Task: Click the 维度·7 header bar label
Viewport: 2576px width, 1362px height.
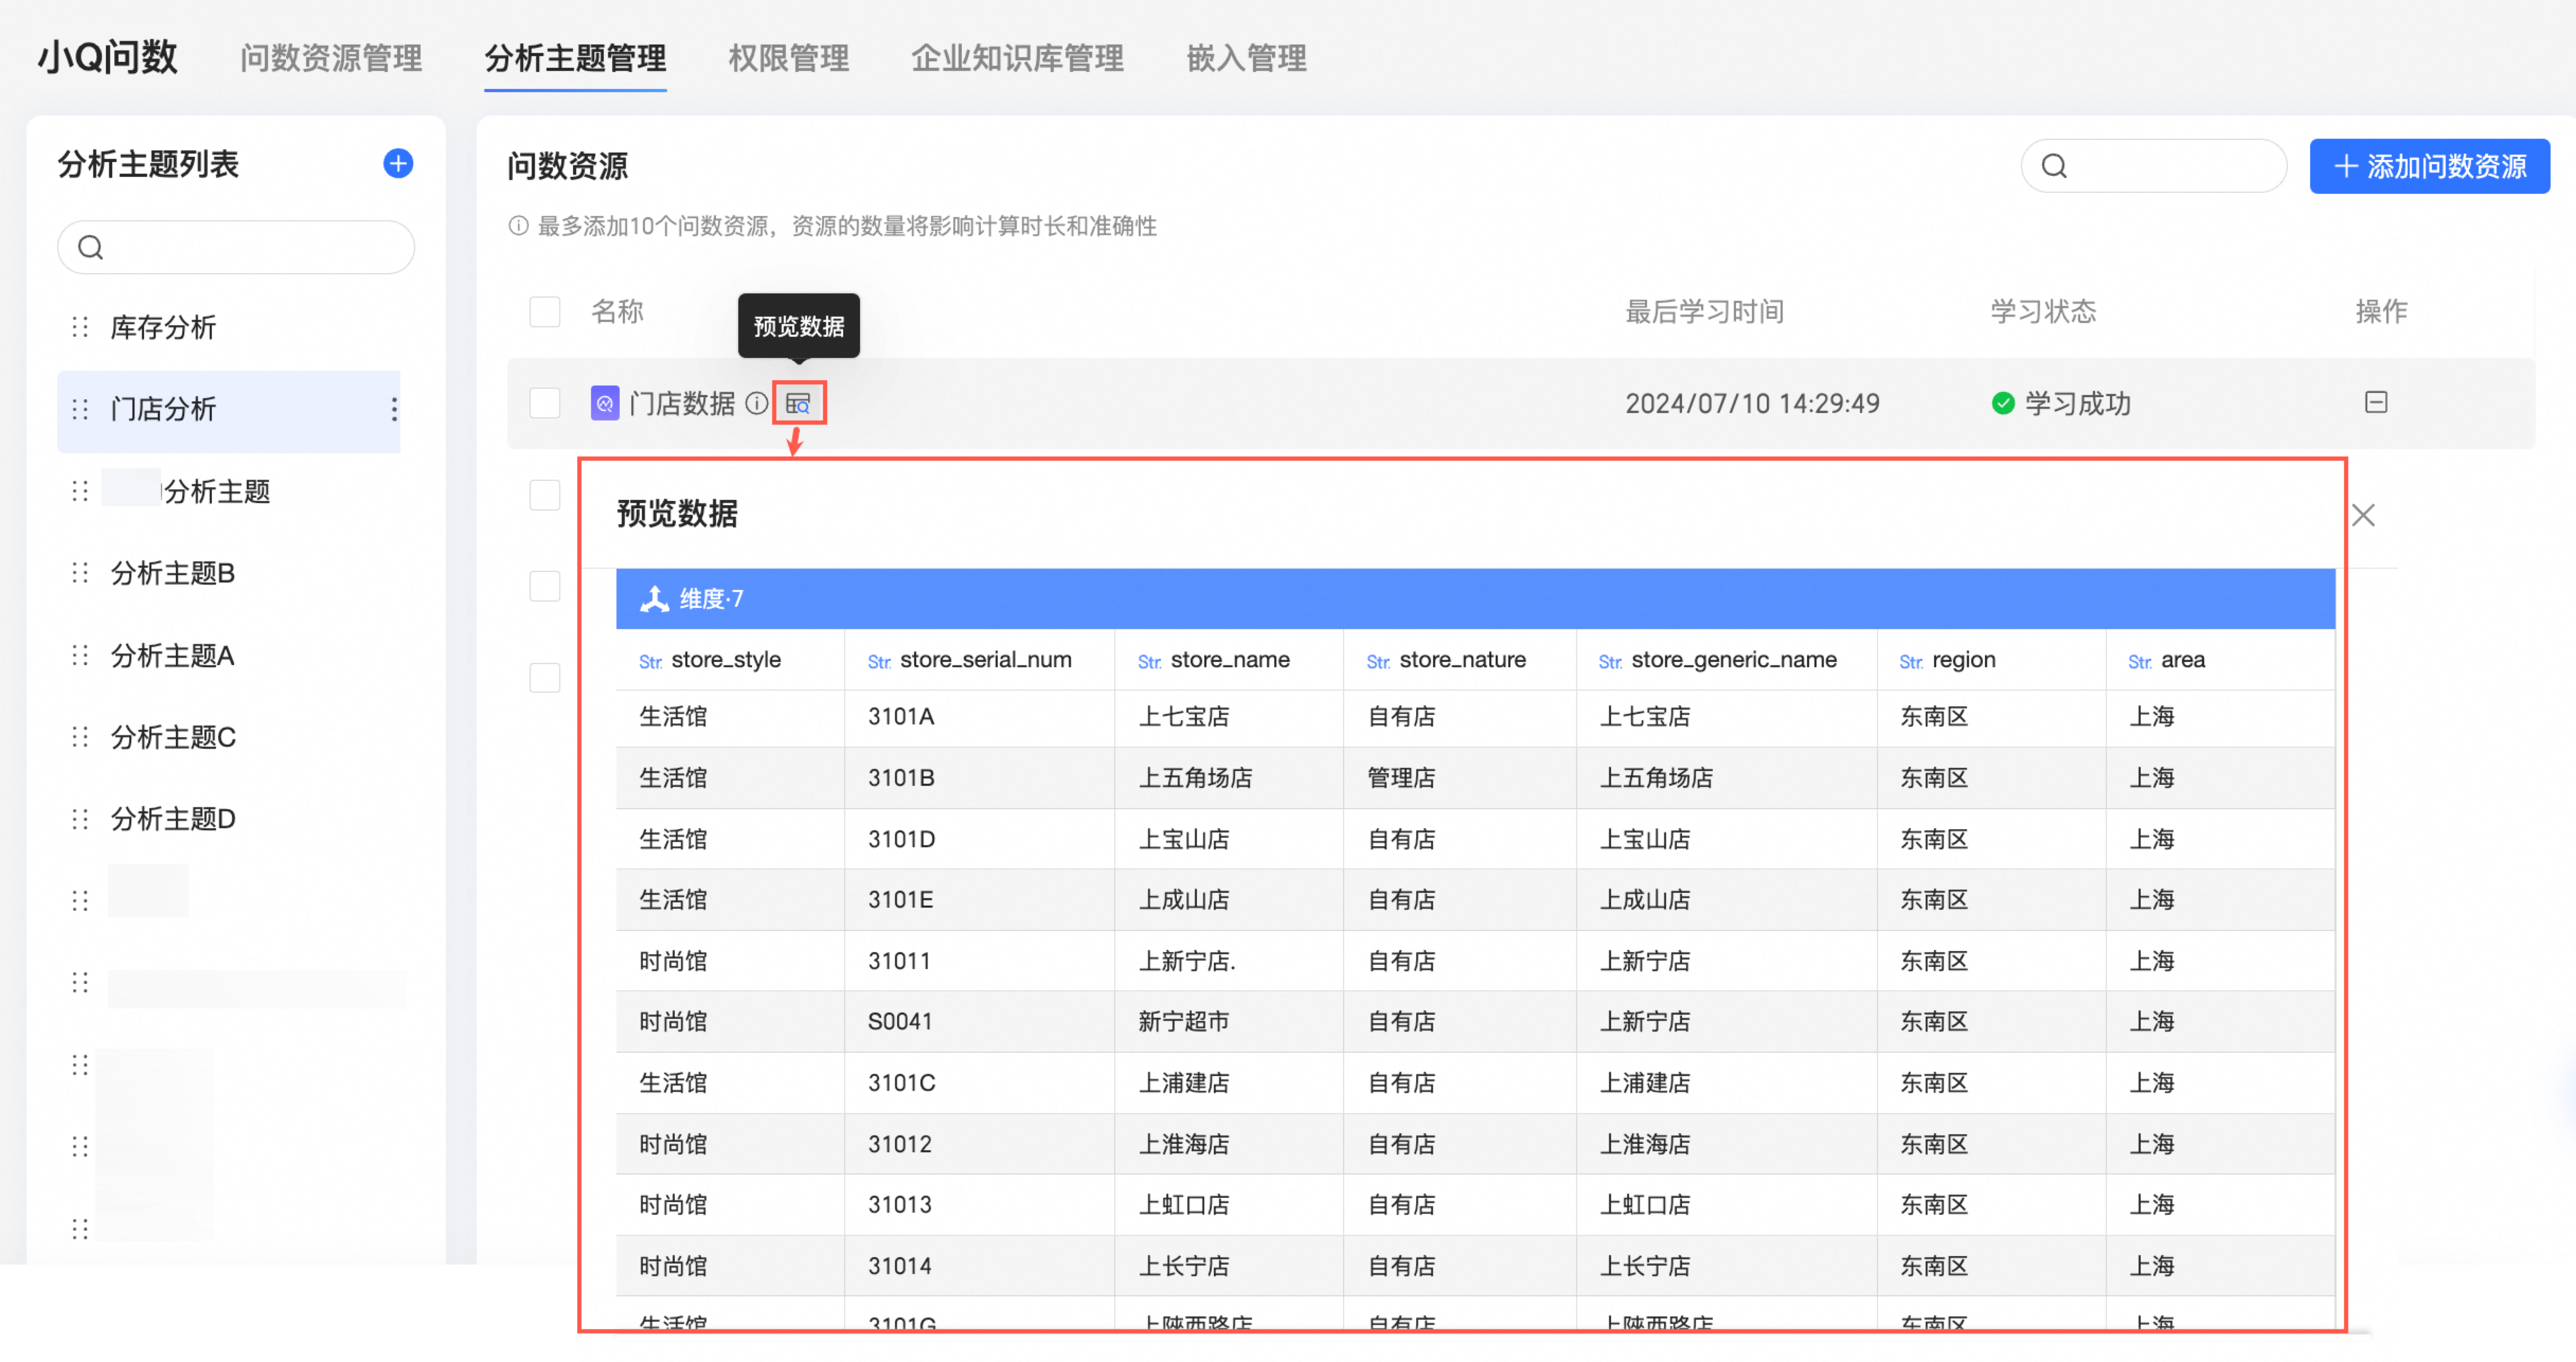Action: pos(711,599)
